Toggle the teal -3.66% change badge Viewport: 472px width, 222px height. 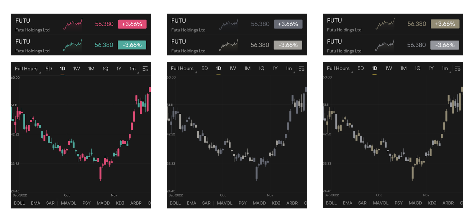click(132, 45)
